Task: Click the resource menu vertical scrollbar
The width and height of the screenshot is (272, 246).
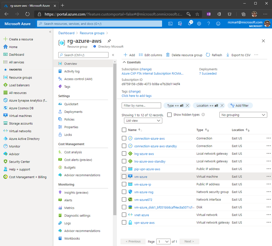Action: click(115, 139)
